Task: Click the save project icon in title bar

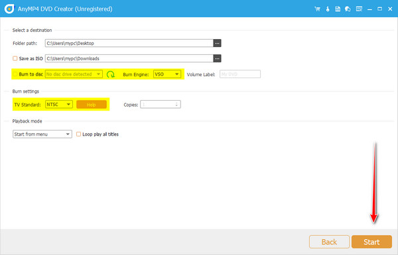Action: pos(338,9)
